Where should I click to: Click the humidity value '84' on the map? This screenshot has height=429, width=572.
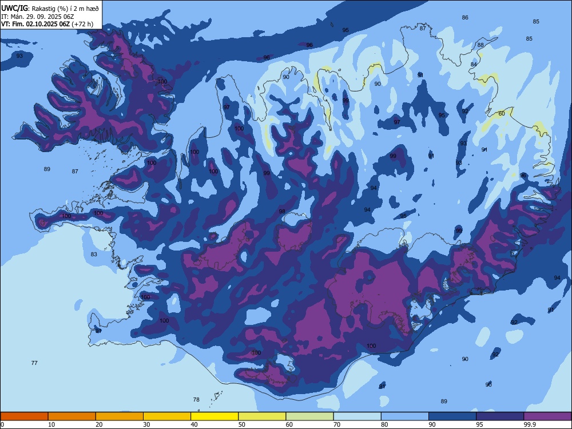tap(474, 65)
